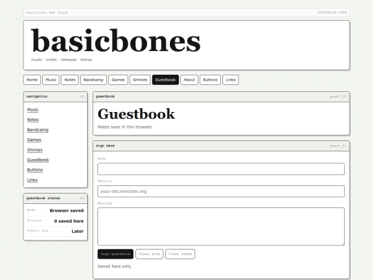Follow the Music sidebar link
373x280 pixels.
pyautogui.click(x=33, y=109)
